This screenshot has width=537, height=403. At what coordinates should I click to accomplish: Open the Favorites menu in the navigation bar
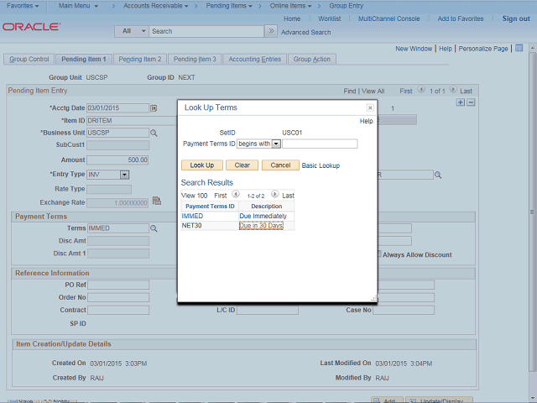point(25,6)
